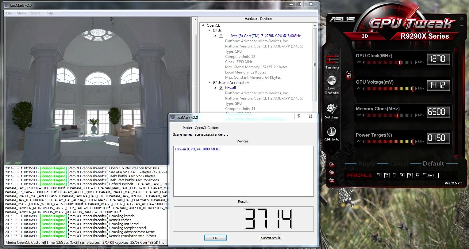Click GPU Tweak red scroll-up arrow

pos(456,49)
